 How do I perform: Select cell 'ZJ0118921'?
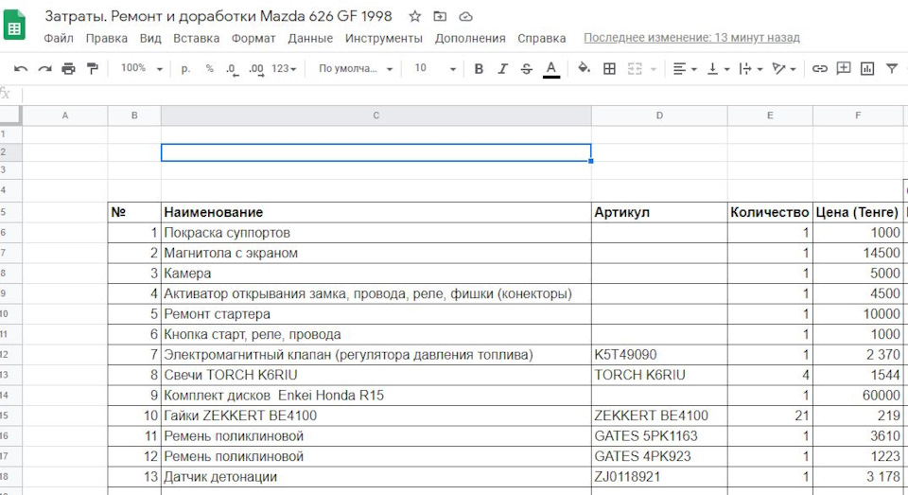pyautogui.click(x=659, y=476)
